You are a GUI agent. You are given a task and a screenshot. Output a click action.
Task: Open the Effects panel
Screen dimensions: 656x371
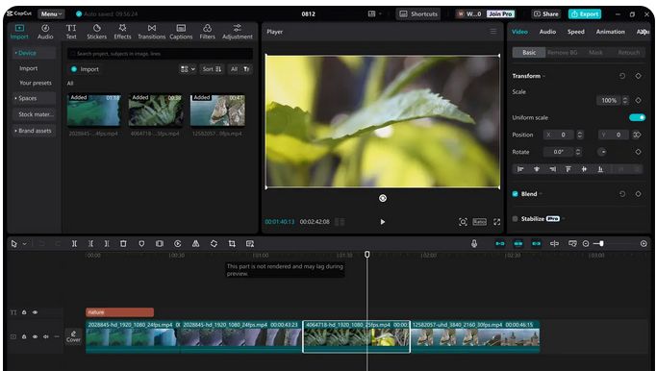122,32
